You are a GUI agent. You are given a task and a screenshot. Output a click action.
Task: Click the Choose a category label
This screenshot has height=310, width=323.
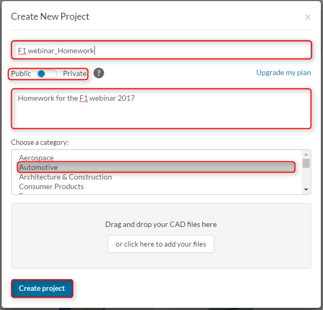[40, 143]
